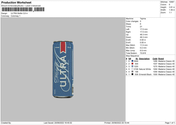
Task: Click the Max Jump value "6.9 mm"
Action: pos(143,50)
